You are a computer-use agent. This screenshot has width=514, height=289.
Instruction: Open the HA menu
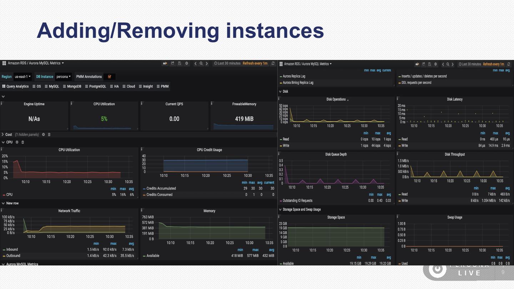pos(114,86)
